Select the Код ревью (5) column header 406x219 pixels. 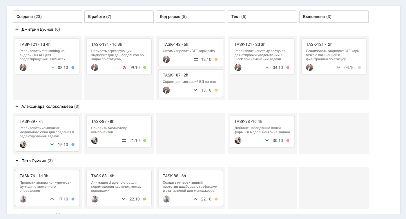pos(191,17)
